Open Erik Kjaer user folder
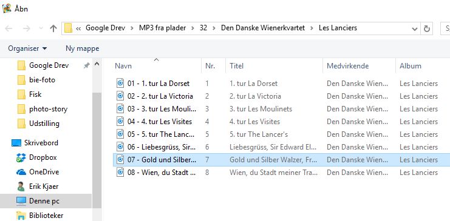 [44, 186]
